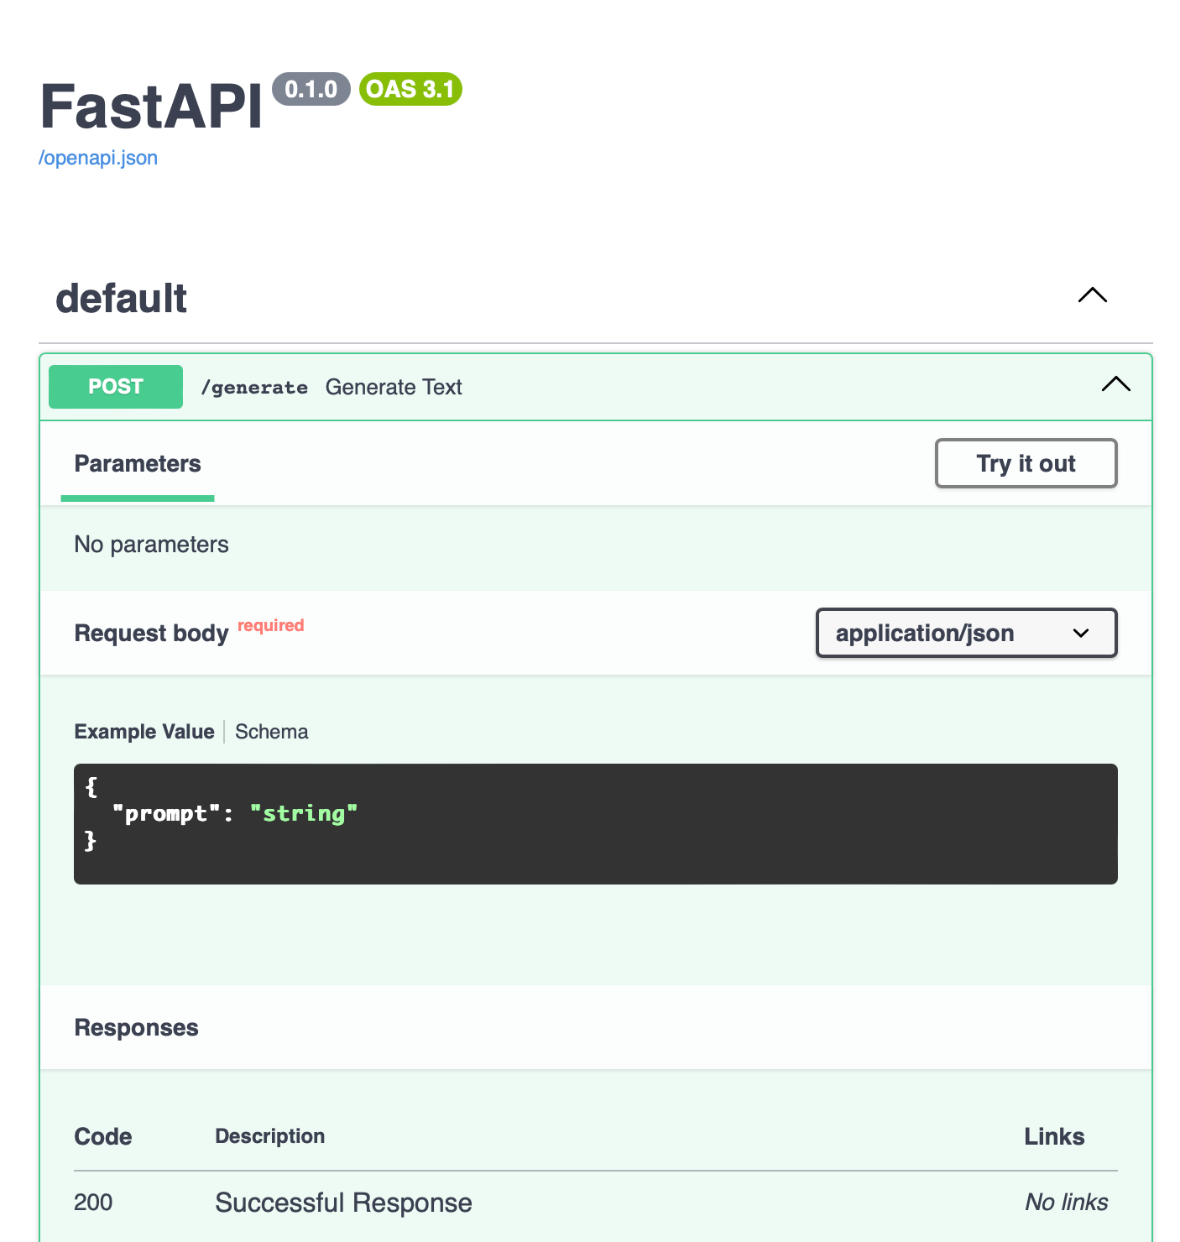
Task: Click the No links text
Action: [x=1067, y=1203]
